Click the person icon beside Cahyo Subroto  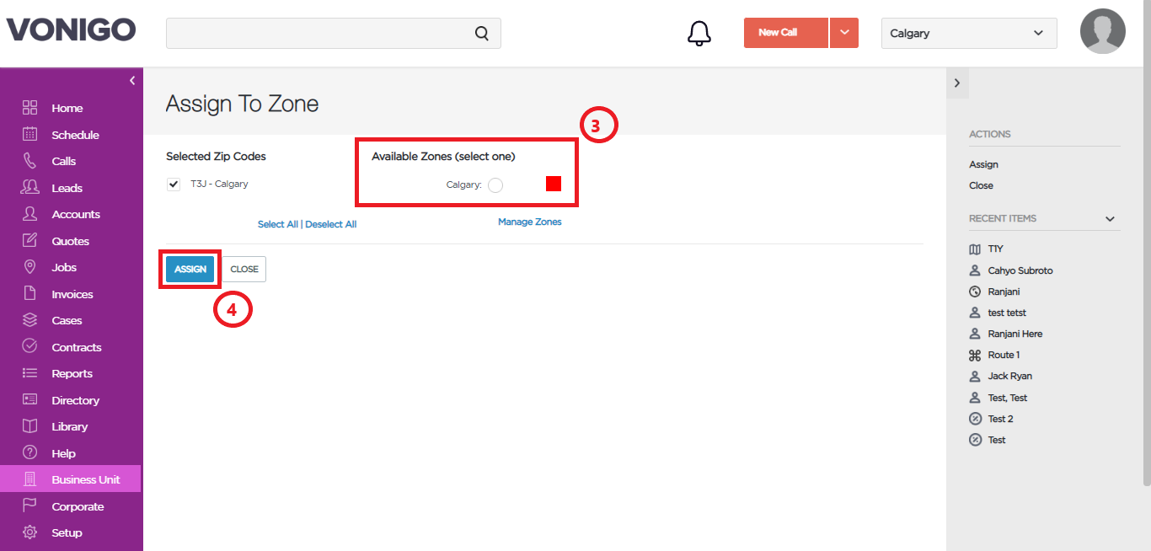(x=976, y=270)
